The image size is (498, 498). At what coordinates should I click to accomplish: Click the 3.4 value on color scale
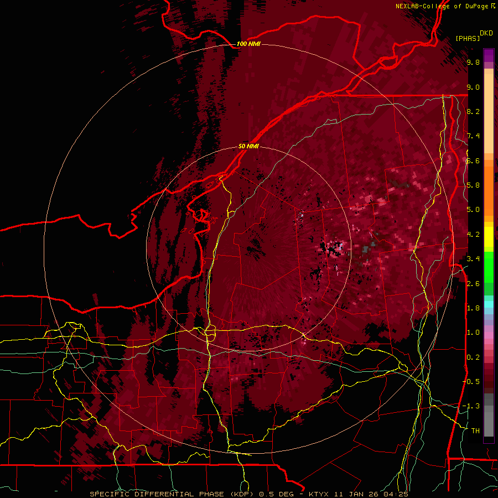473,259
